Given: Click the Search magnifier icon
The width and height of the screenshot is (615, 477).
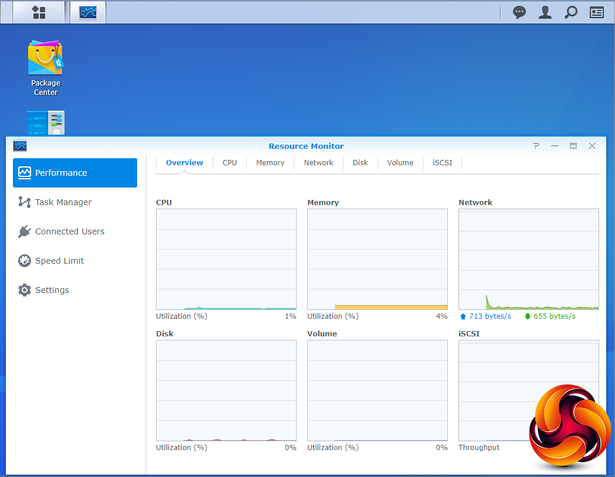Looking at the screenshot, I should click(x=570, y=12).
